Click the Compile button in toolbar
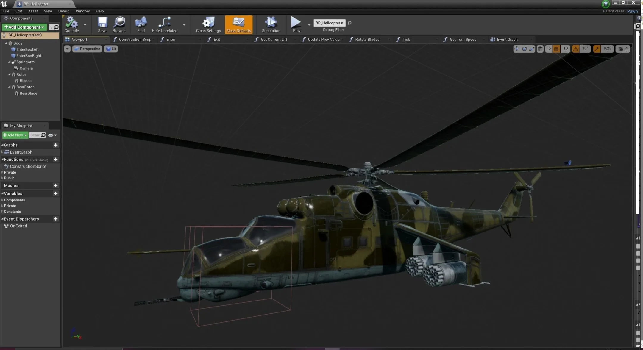Screen dimensions: 643x350 click(71, 24)
